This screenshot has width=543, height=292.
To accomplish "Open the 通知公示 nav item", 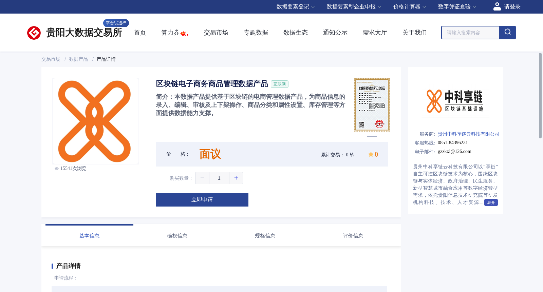I will [x=335, y=33].
